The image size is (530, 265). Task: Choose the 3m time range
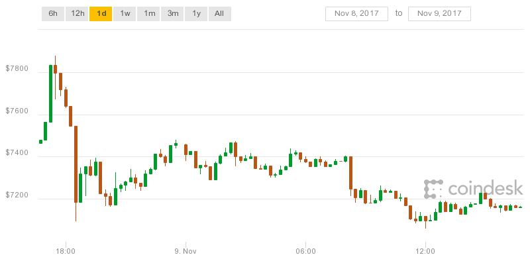click(x=172, y=13)
